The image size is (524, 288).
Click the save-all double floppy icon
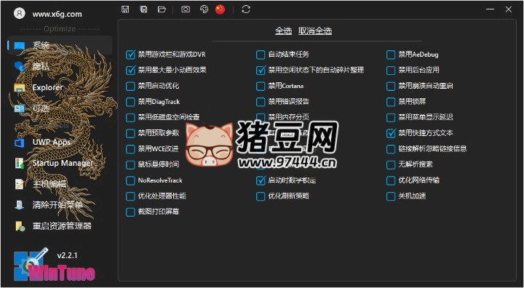(143, 9)
